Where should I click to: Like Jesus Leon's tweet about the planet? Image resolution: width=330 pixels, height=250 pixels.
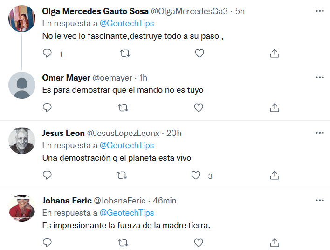point(197,176)
